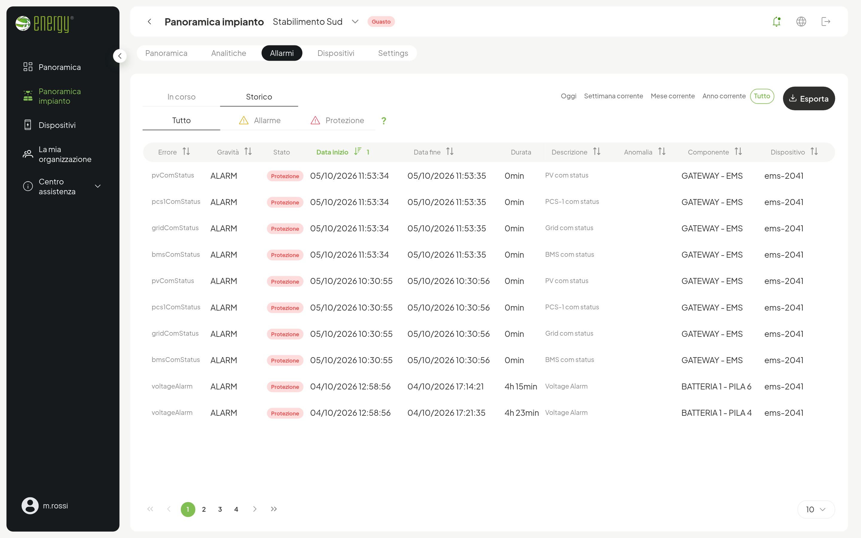Click the Esporta button
Viewport: 861px width, 538px height.
[809, 99]
